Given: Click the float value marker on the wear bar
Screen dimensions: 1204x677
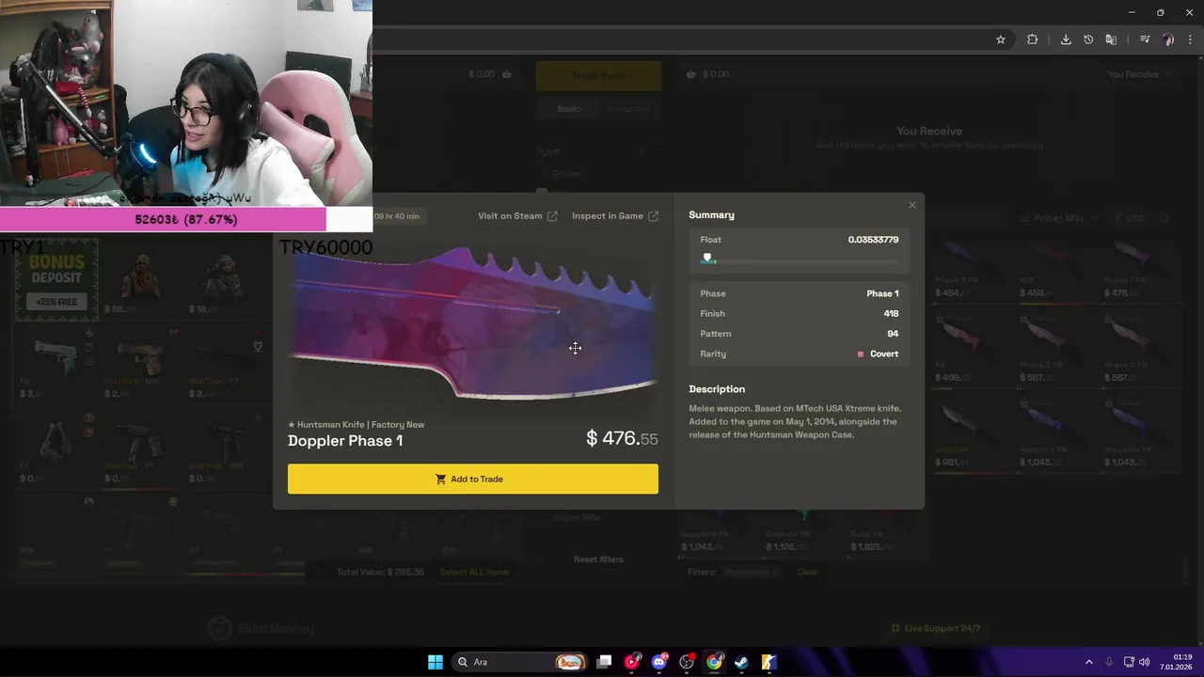Looking at the screenshot, I should [x=707, y=258].
